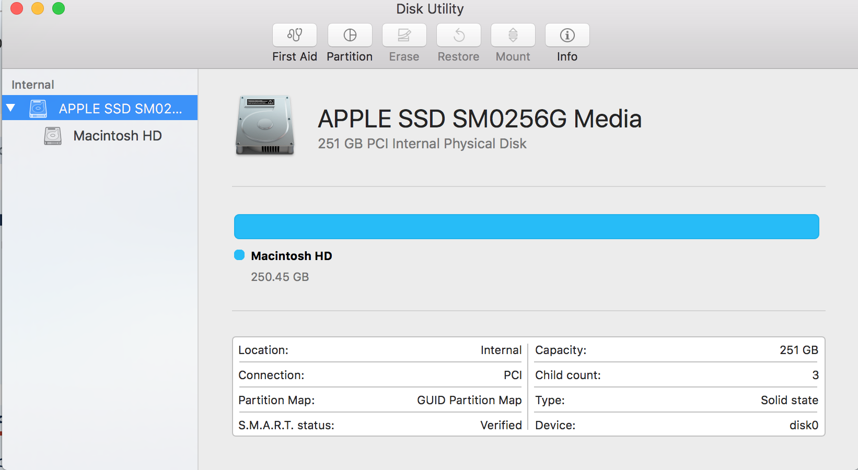Click the 'Internal' sidebar section header
This screenshot has width=858, height=470.
(33, 85)
